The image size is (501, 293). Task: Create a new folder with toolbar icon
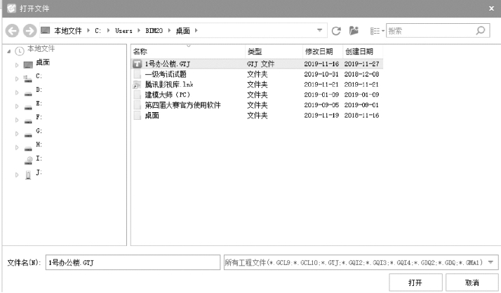pos(354,31)
